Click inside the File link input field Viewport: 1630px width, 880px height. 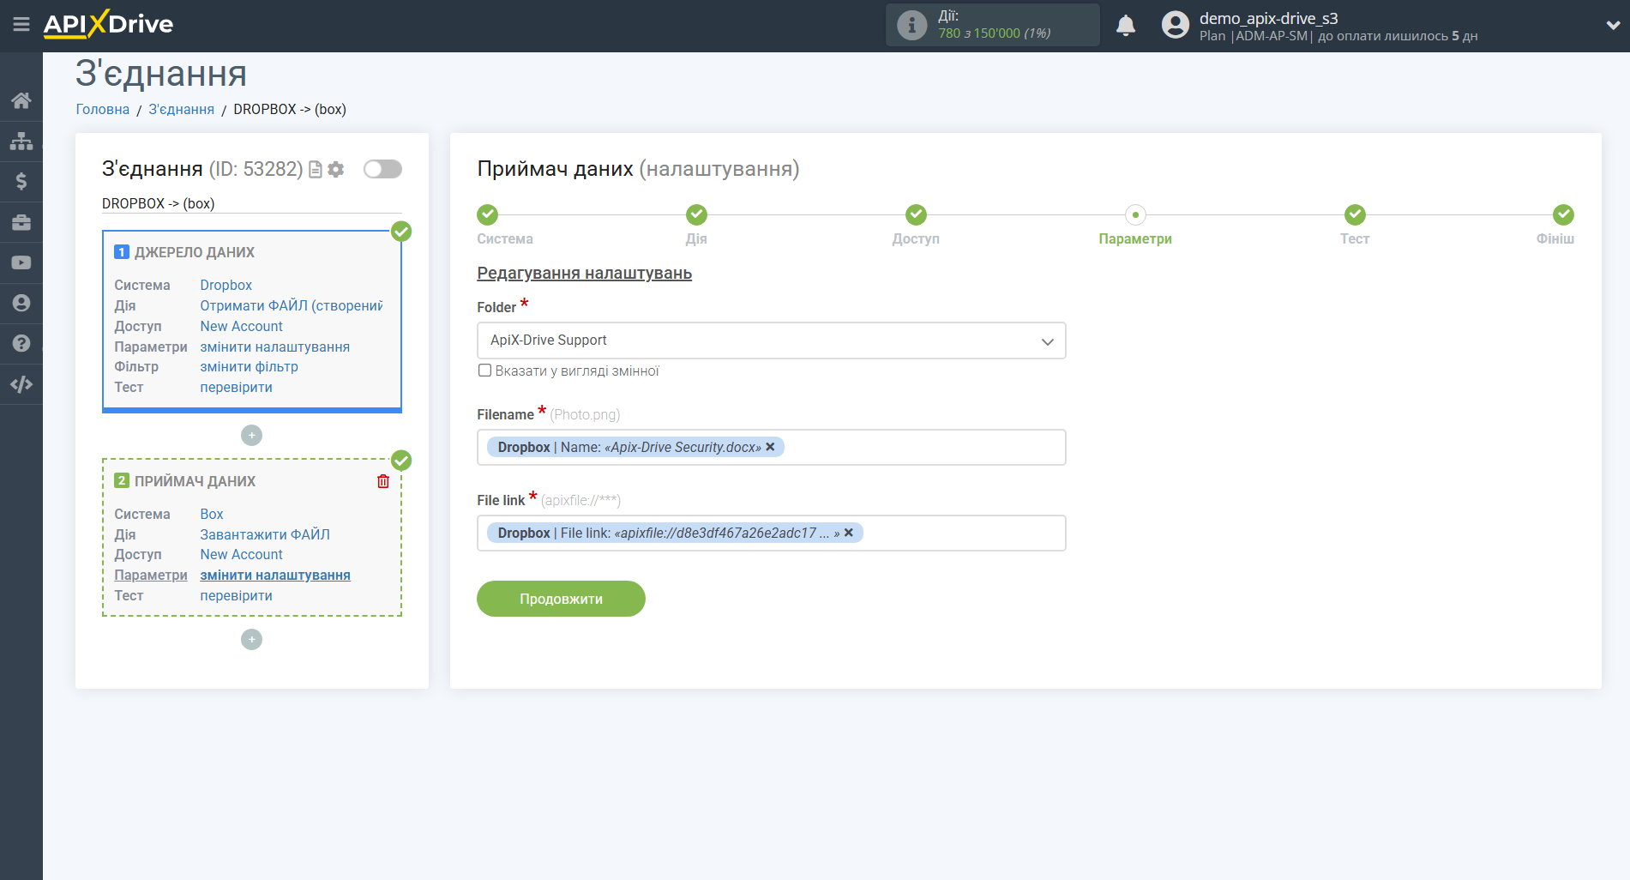coord(960,533)
